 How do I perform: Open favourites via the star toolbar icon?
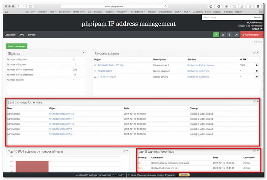[223, 35]
